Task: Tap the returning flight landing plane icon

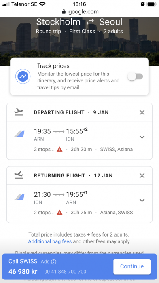Action: click(19, 175)
